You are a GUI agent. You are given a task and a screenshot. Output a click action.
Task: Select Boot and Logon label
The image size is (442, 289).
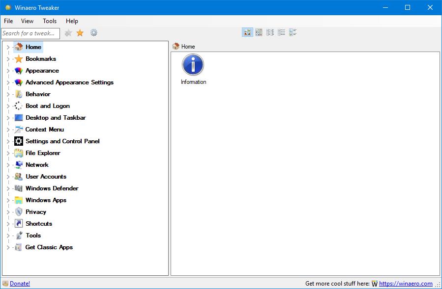point(48,106)
